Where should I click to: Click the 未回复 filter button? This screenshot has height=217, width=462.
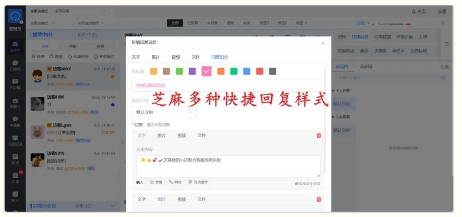tap(212, 23)
